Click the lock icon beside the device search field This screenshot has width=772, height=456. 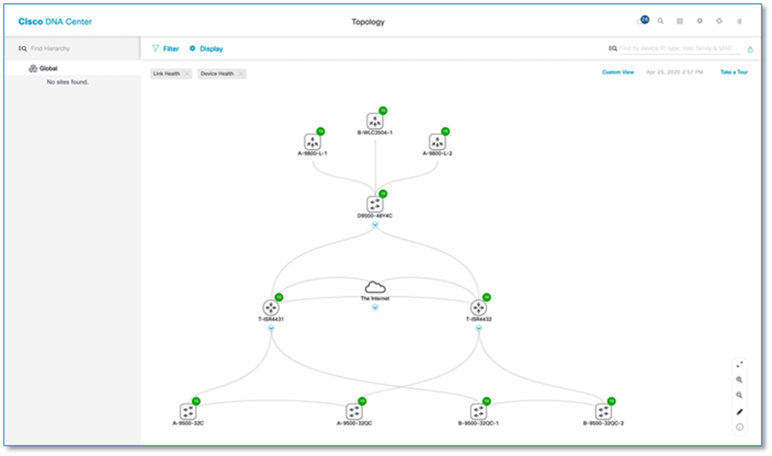(x=750, y=49)
